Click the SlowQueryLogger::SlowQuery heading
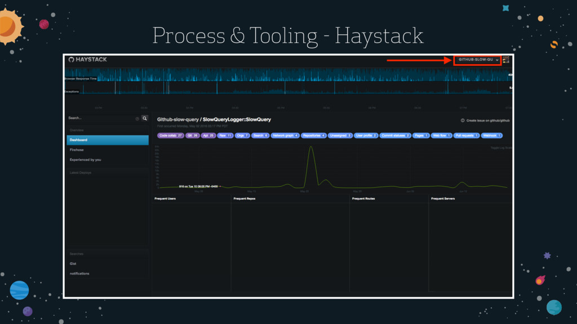577x324 pixels. click(237, 119)
